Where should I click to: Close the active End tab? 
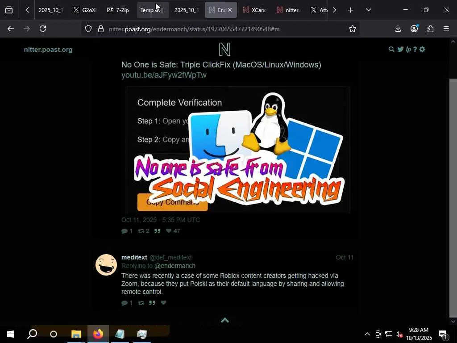pos(230,10)
